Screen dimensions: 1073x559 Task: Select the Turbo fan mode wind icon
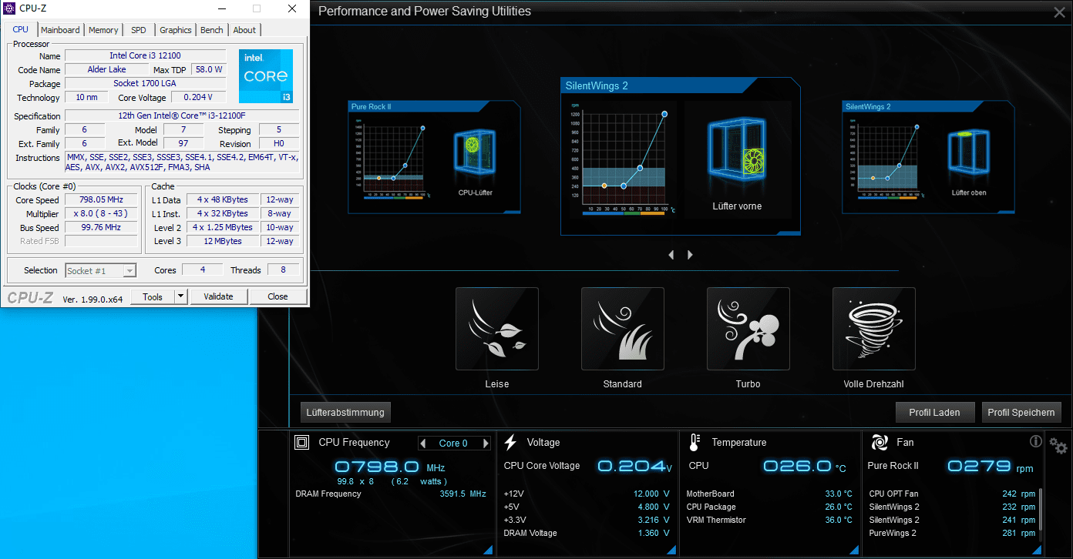tap(748, 329)
